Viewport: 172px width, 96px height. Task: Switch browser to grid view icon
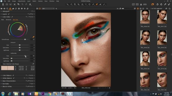point(138,9)
